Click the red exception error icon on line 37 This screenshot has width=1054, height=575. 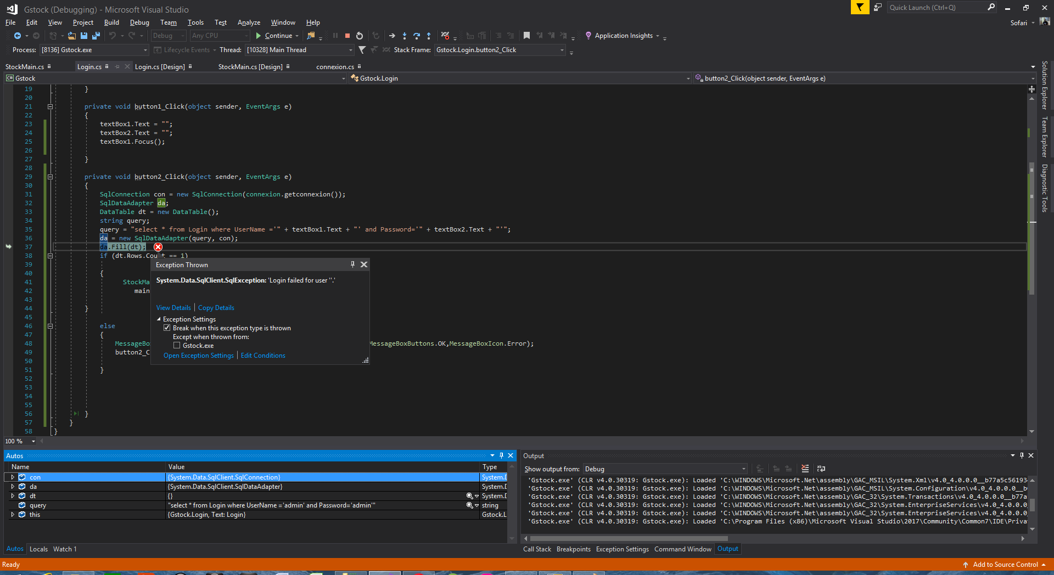click(158, 247)
